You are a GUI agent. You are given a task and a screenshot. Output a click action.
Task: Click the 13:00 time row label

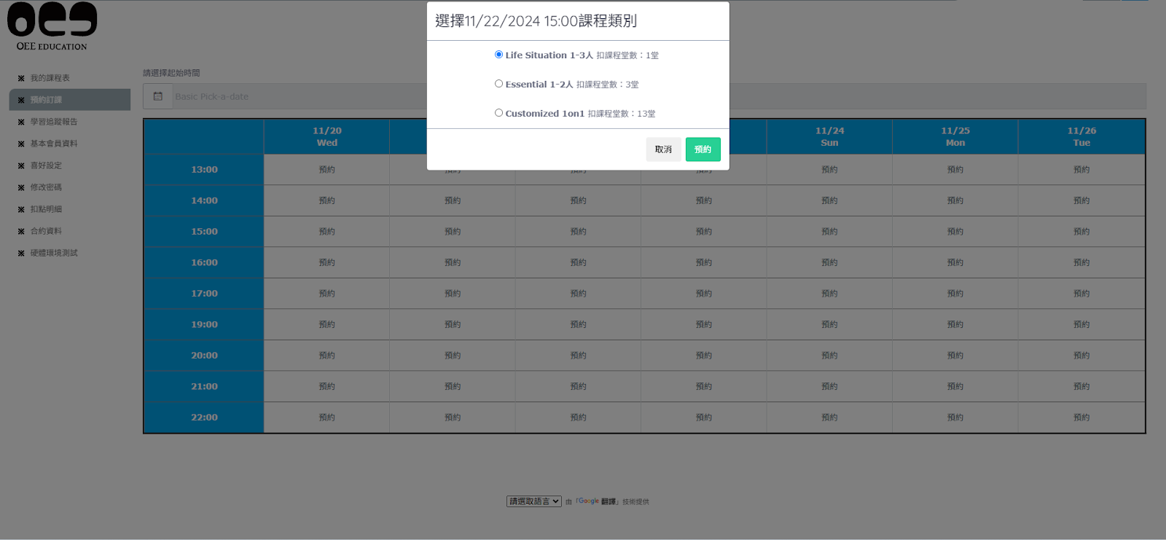click(x=204, y=169)
